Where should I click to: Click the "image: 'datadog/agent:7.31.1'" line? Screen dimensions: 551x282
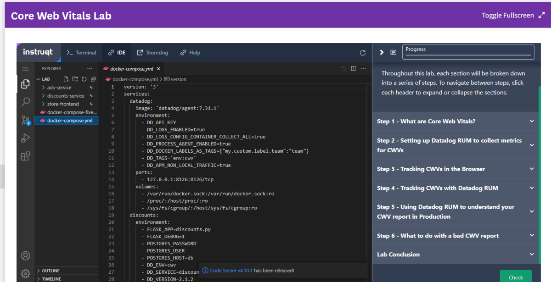tap(177, 108)
